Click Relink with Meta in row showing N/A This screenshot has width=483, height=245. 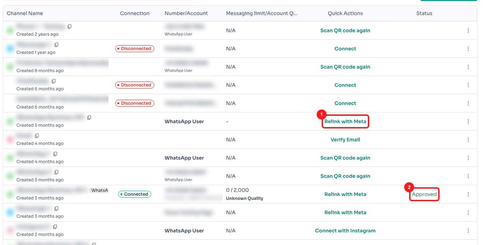345,212
